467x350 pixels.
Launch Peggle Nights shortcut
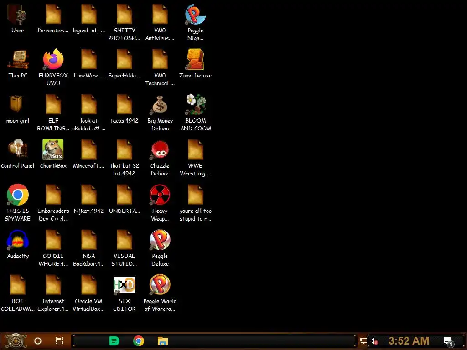(x=195, y=14)
